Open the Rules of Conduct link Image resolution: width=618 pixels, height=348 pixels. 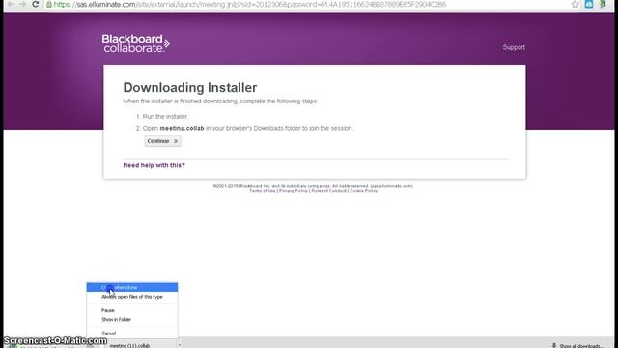click(x=328, y=191)
